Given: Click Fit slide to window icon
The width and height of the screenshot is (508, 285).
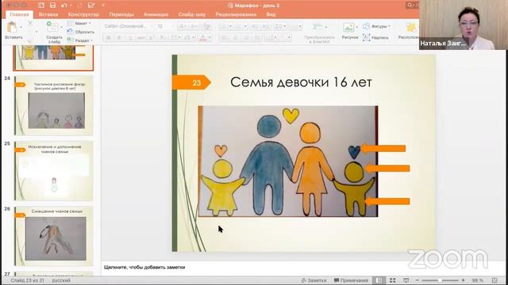Looking at the screenshot, I should click(495, 280).
